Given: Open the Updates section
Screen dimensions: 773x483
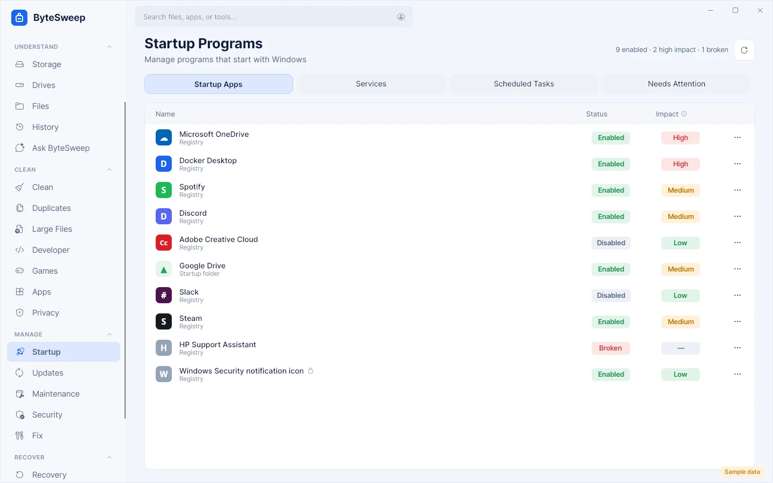Looking at the screenshot, I should pos(63,373).
